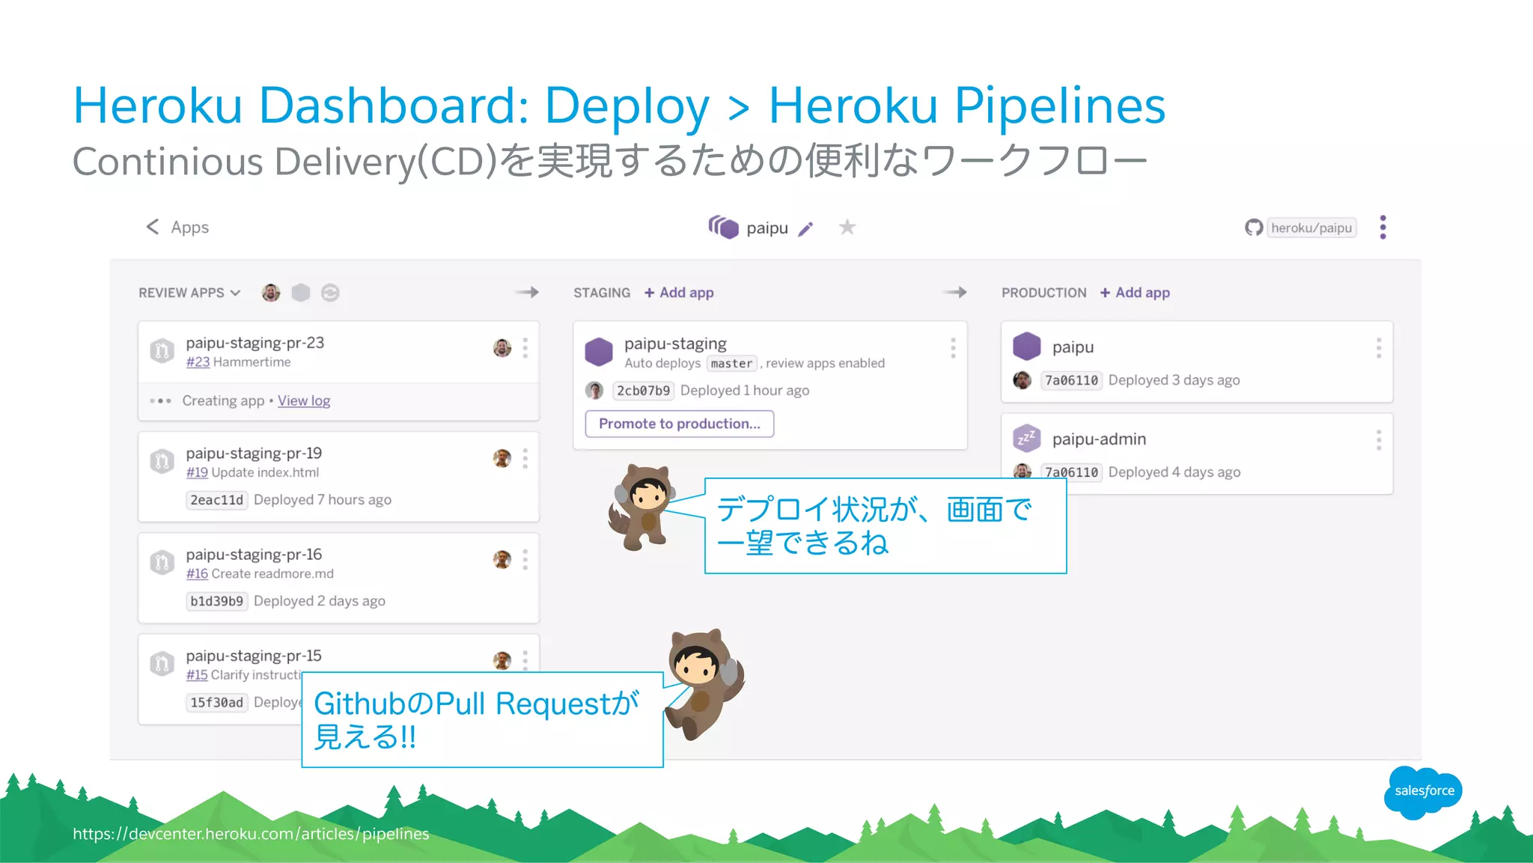
Task: Click the GitHub octocat icon
Action: (1254, 228)
